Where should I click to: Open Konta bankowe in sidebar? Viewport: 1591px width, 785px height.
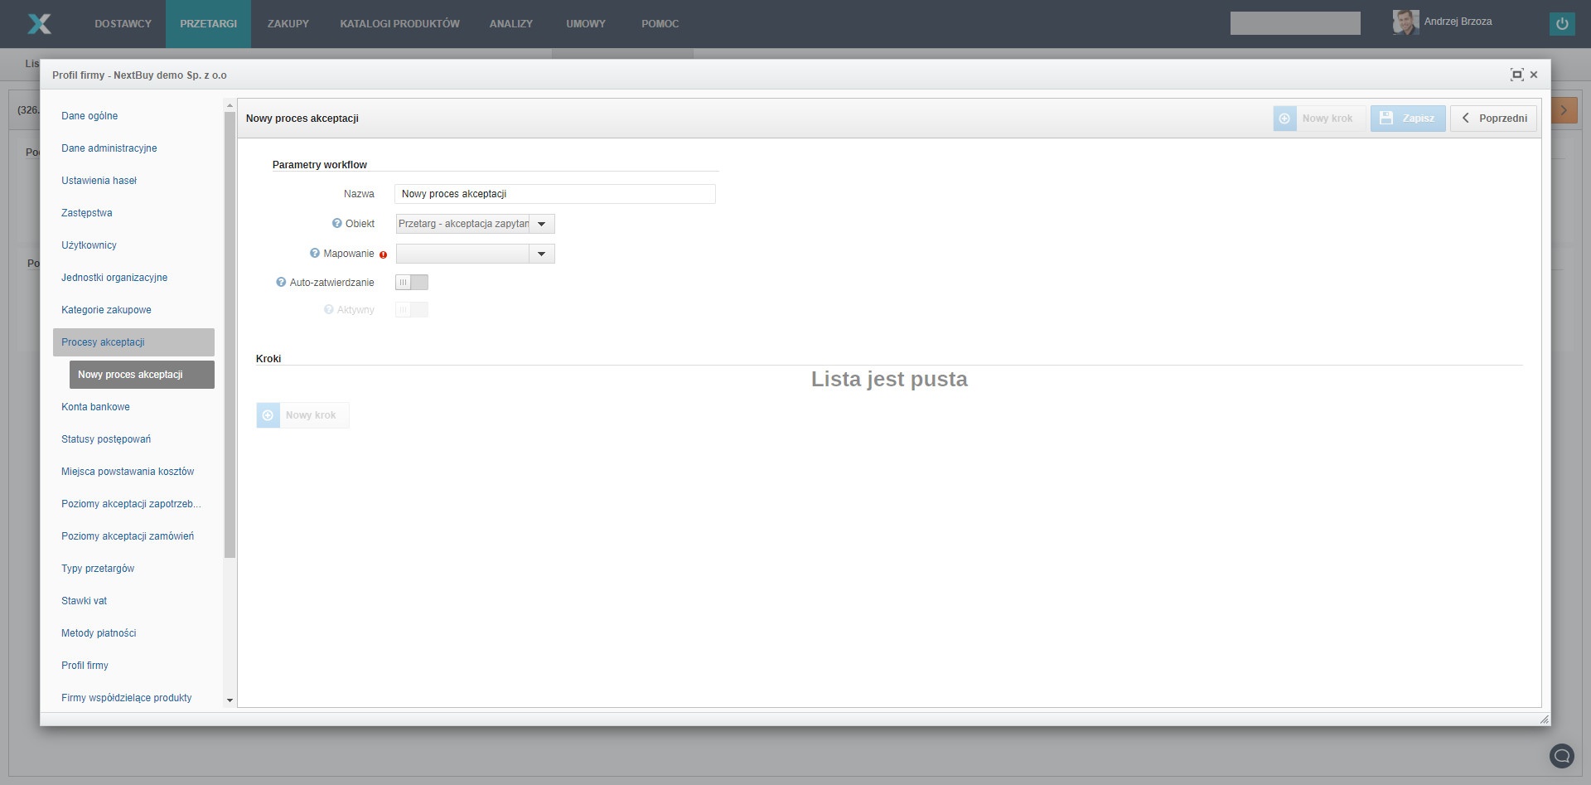(x=95, y=407)
